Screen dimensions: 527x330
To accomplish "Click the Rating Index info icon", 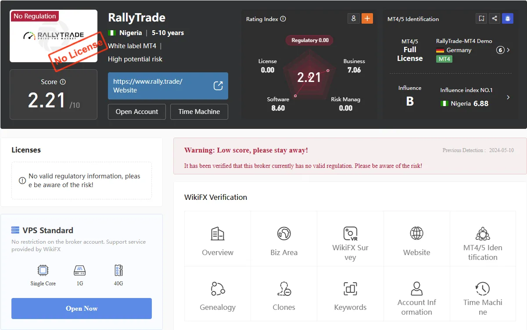I will (x=283, y=19).
